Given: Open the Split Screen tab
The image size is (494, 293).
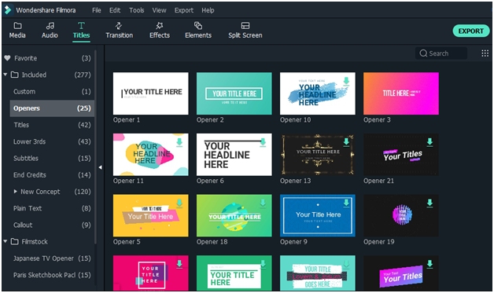Looking at the screenshot, I should [245, 30].
